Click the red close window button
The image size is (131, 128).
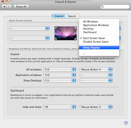click(x=3, y=2)
